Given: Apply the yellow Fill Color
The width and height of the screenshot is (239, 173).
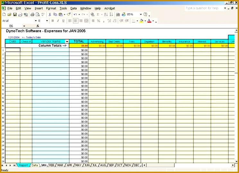Looking at the screenshot, I should tap(141, 21).
